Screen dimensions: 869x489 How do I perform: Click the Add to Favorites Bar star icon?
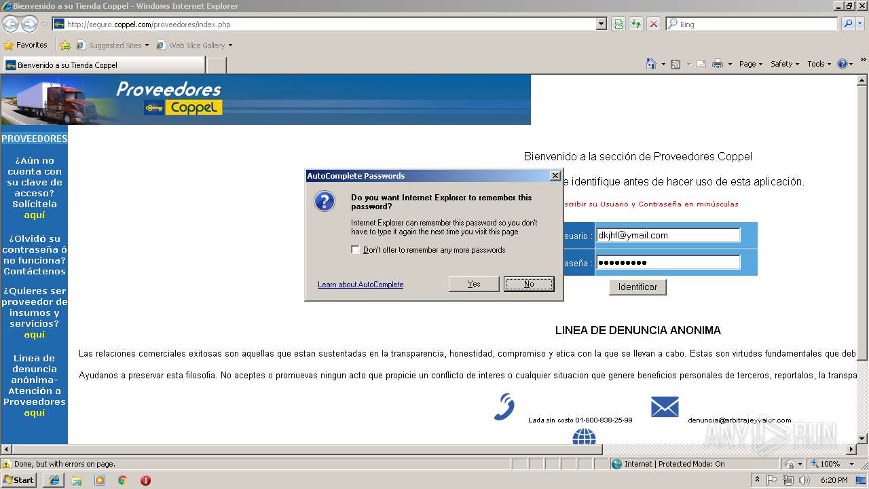pyautogui.click(x=65, y=46)
